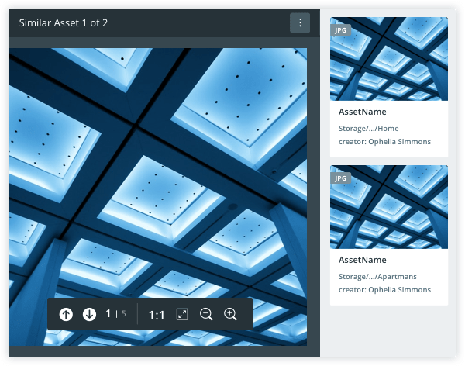Click creator Ophelia Simmons in Home card
Image resolution: width=465 pixels, height=366 pixels.
click(x=384, y=142)
